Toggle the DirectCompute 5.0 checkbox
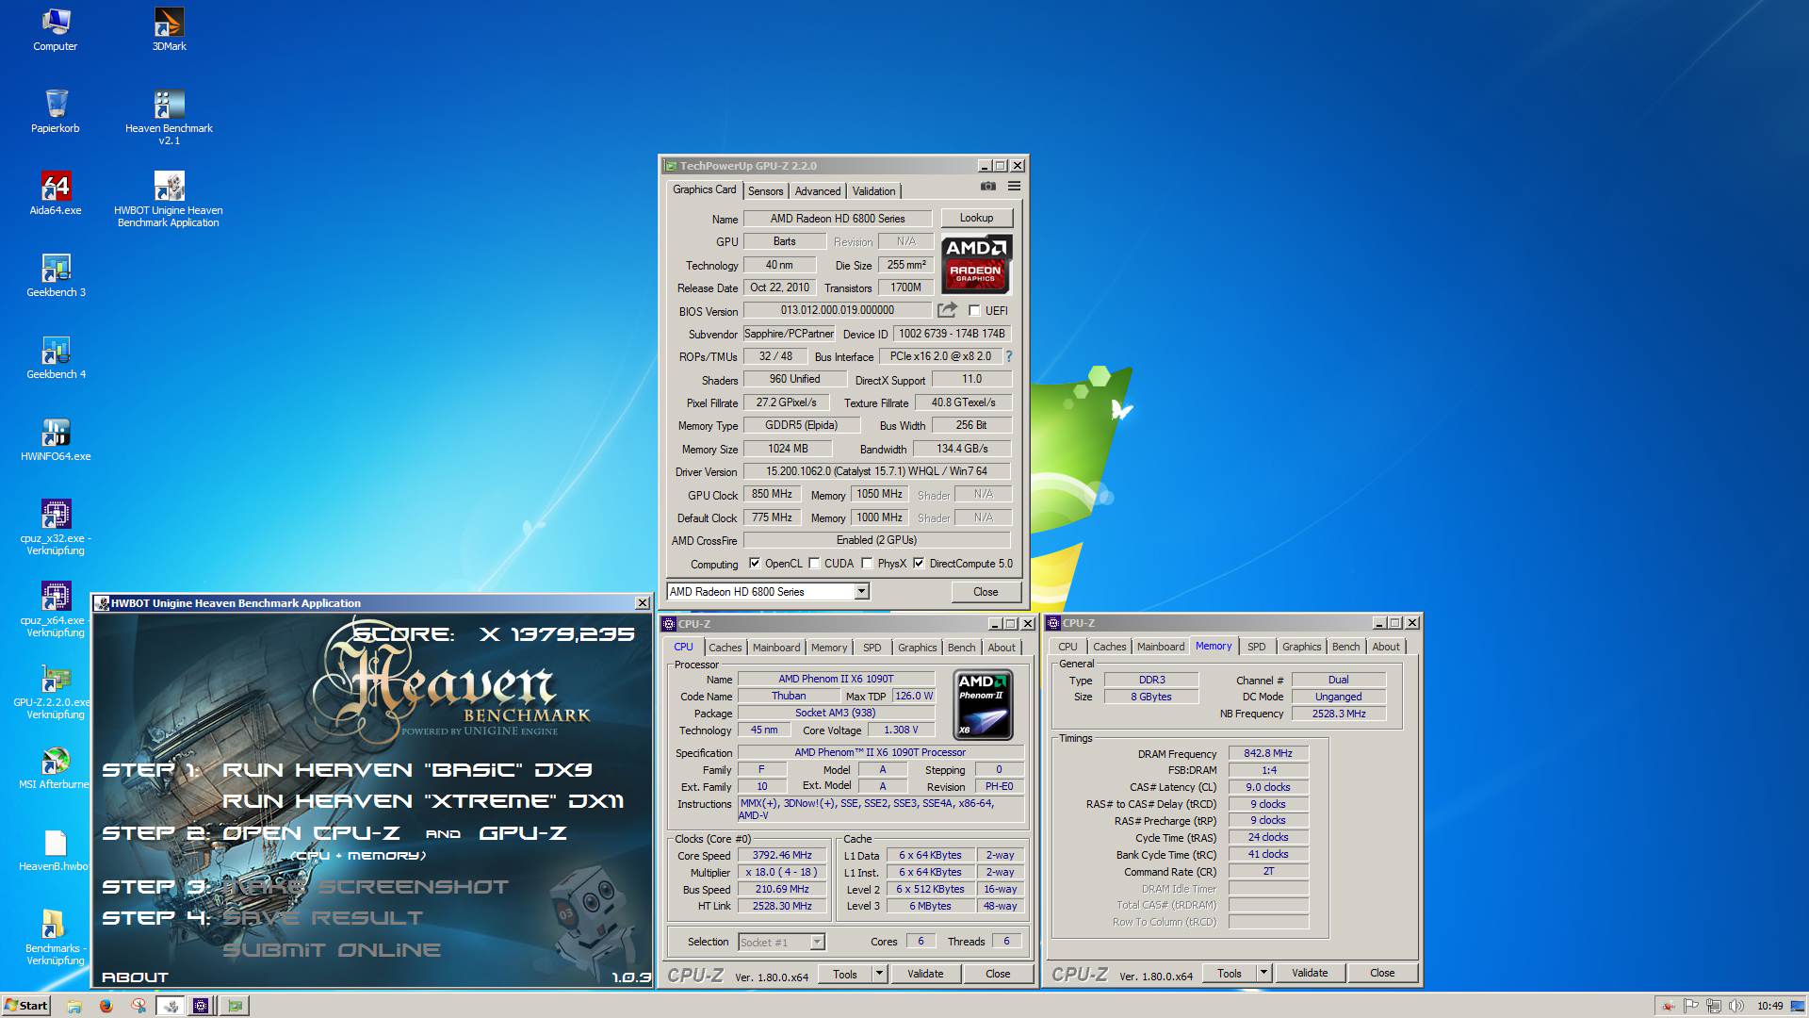This screenshot has width=1809, height=1018. click(919, 564)
